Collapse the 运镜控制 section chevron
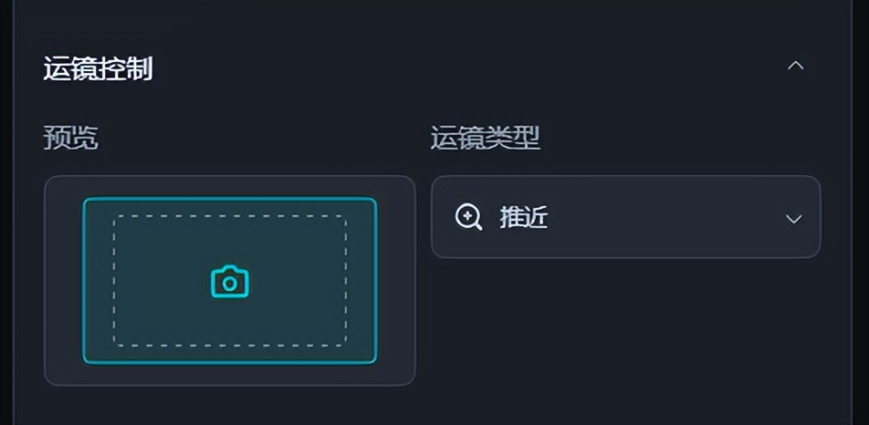 [x=795, y=66]
